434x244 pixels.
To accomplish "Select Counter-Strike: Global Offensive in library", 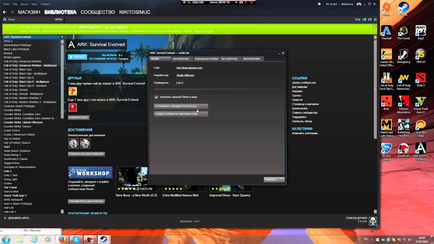I will 23,122.
